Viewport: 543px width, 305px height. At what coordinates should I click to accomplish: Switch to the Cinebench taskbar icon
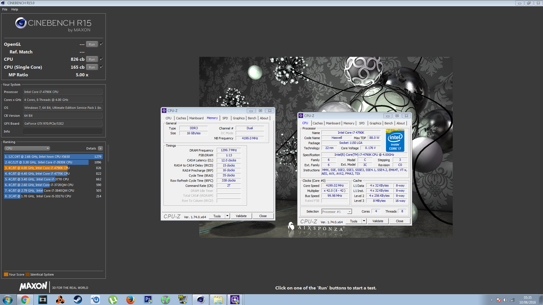[x=200, y=300]
